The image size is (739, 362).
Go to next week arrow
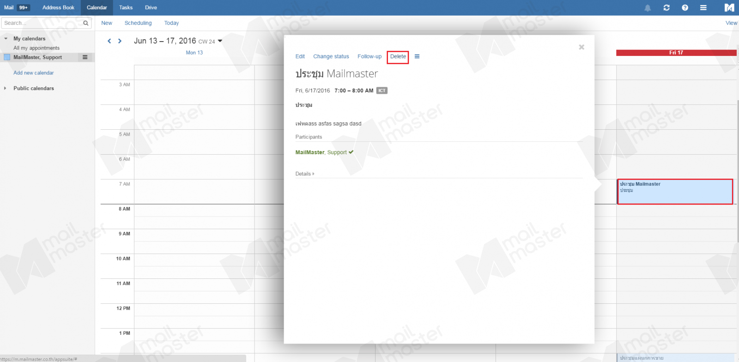(120, 41)
